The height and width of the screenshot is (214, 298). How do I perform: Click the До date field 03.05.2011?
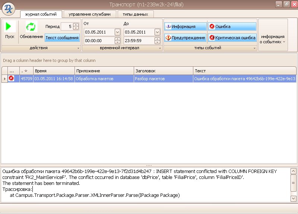tap(139, 32)
